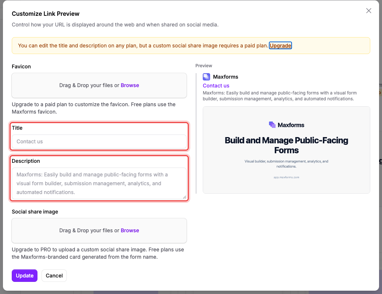382x294 pixels.
Task: Focus the Description text area
Action: (x=99, y=184)
